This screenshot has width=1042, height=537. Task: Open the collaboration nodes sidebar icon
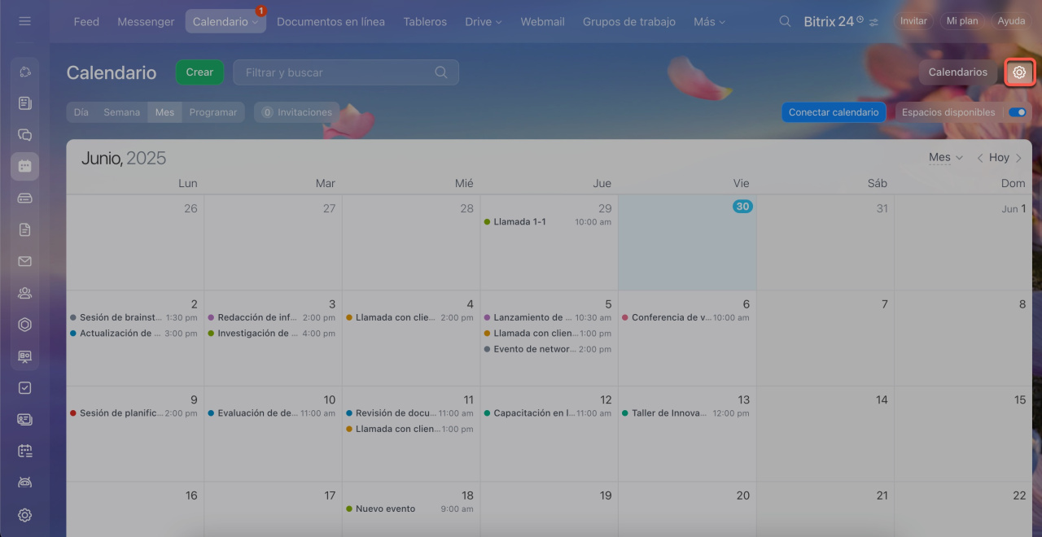[24, 72]
